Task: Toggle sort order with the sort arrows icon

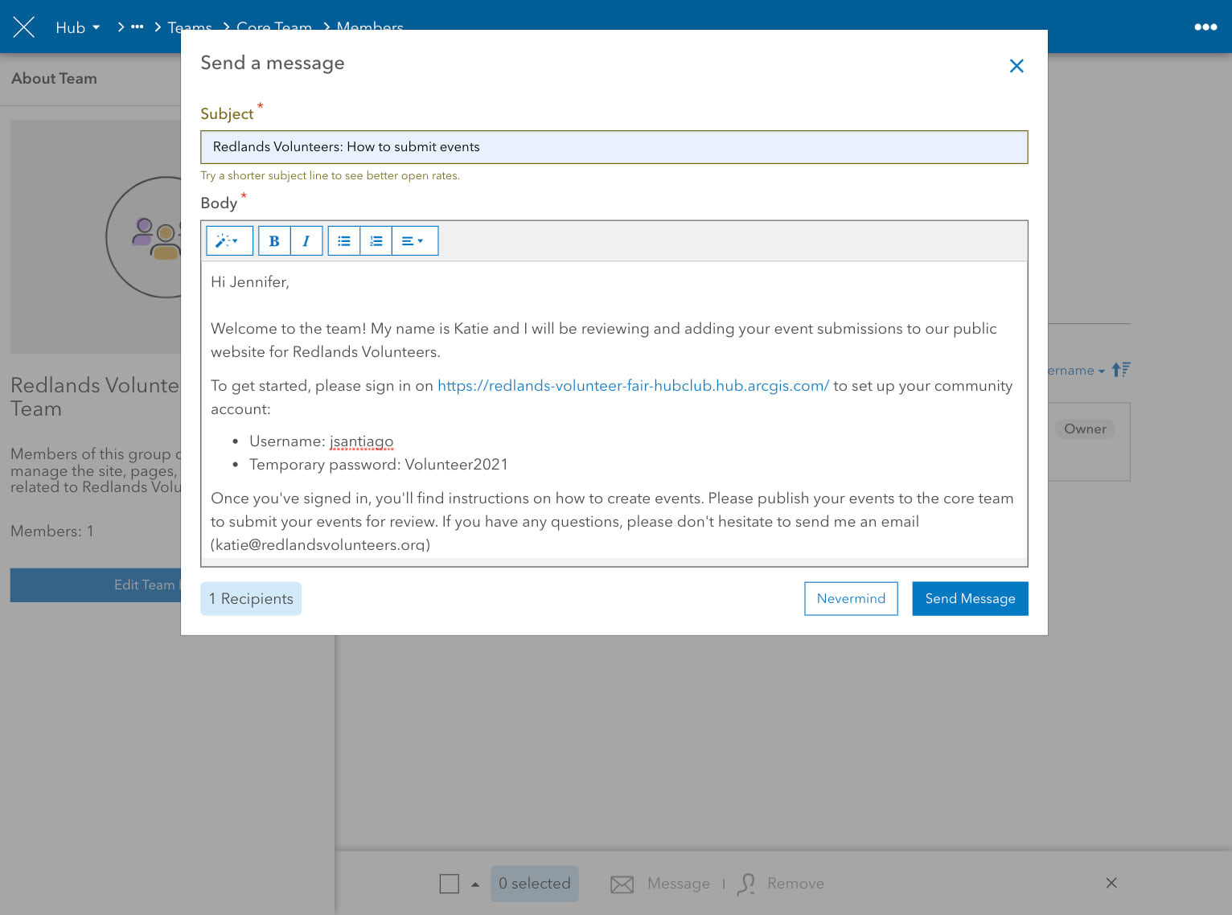Action: 1120,369
